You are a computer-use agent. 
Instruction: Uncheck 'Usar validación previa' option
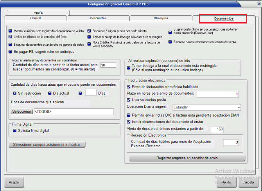click(129, 100)
